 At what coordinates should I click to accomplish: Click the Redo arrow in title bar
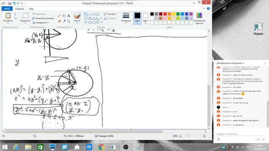coord(18,3)
